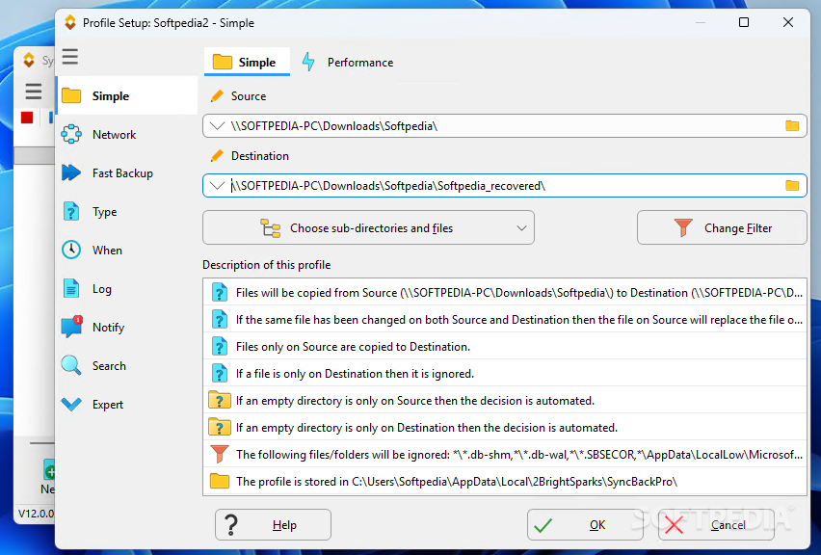This screenshot has width=821, height=555.
Task: Click the orange funnel icon in ignored files row
Action: 220,454
